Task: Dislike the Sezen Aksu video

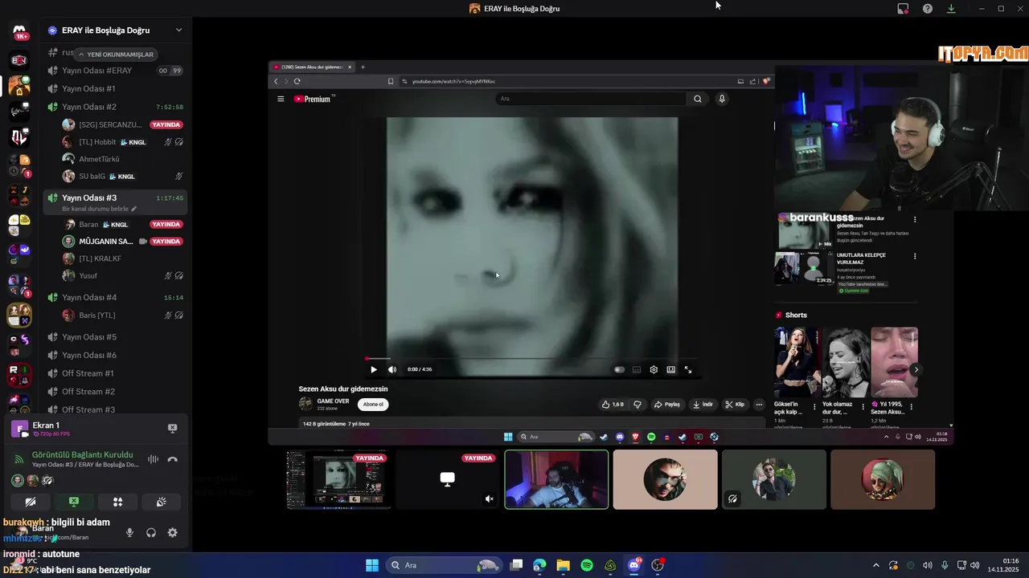Action: 637,405
